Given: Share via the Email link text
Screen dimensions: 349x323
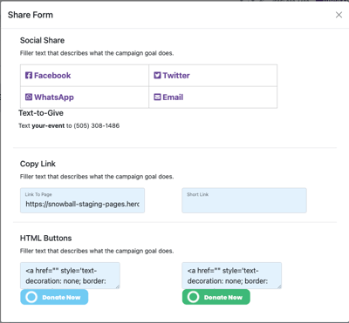Looking at the screenshot, I should pos(173,97).
